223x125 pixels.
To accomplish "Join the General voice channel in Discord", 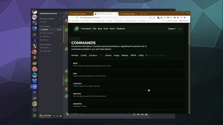I will tap(51, 48).
